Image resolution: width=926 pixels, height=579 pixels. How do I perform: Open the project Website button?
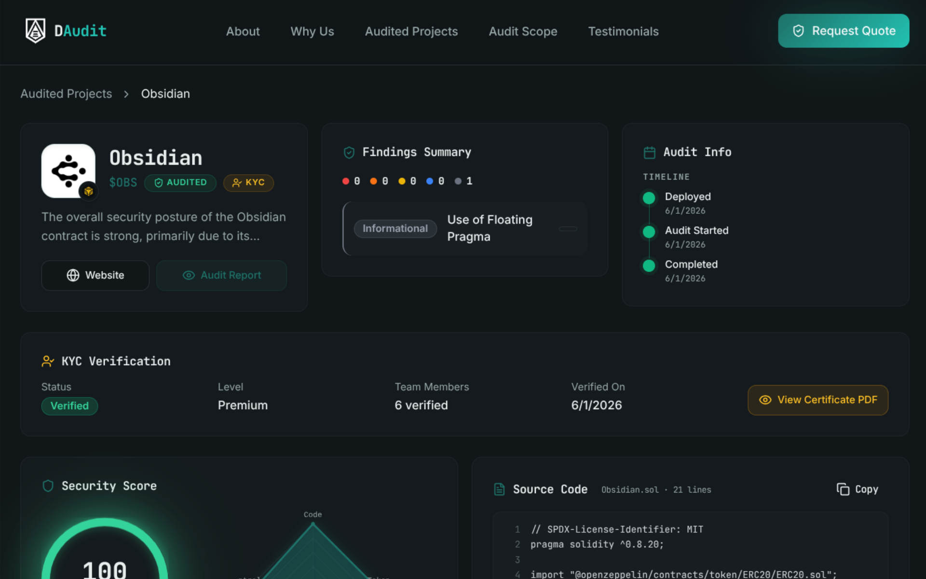95,276
